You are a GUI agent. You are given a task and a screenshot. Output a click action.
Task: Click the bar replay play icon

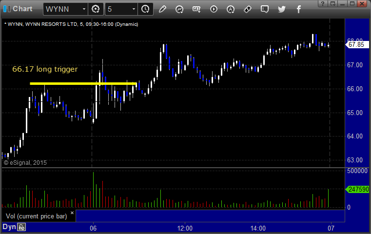pos(214,9)
